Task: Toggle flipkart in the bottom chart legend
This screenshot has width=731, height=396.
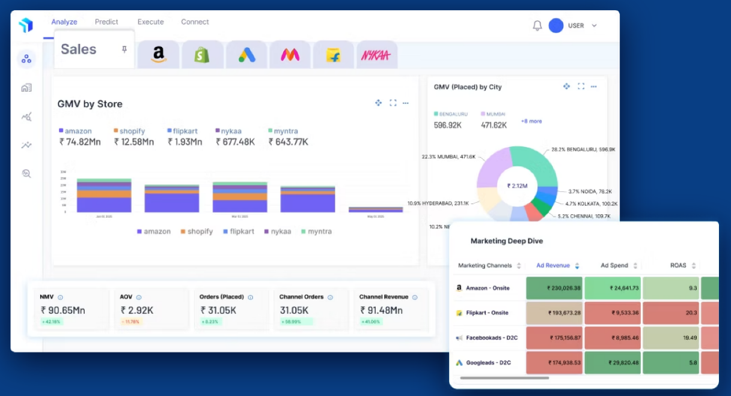Action: tap(239, 232)
